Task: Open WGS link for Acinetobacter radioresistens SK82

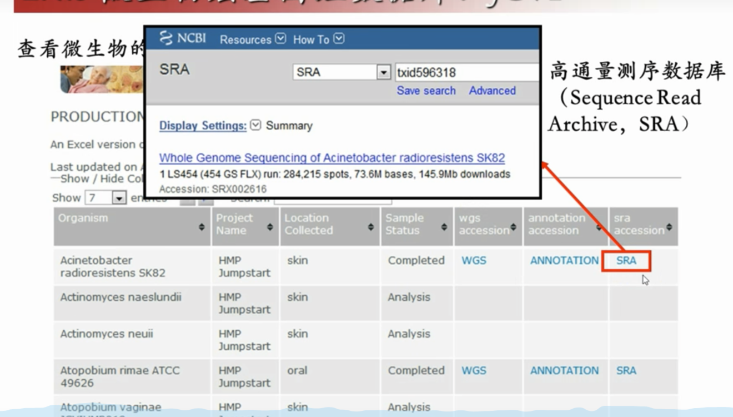Action: (474, 260)
